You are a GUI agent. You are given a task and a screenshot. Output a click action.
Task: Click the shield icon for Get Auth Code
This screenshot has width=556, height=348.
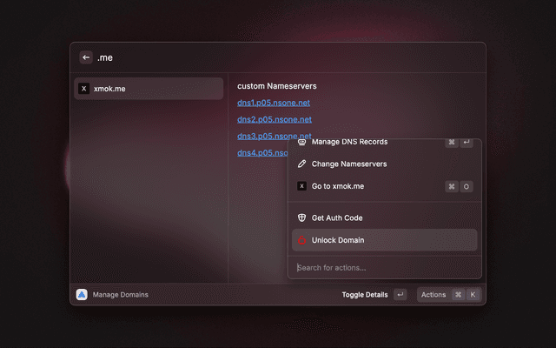[x=301, y=217]
